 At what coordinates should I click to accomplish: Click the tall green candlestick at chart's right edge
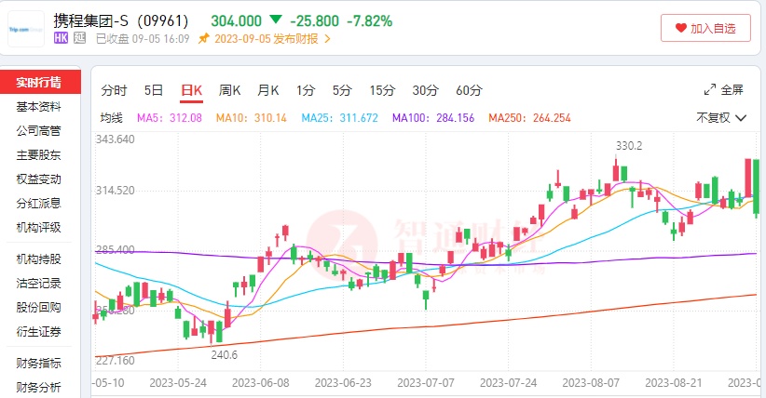[x=757, y=188]
